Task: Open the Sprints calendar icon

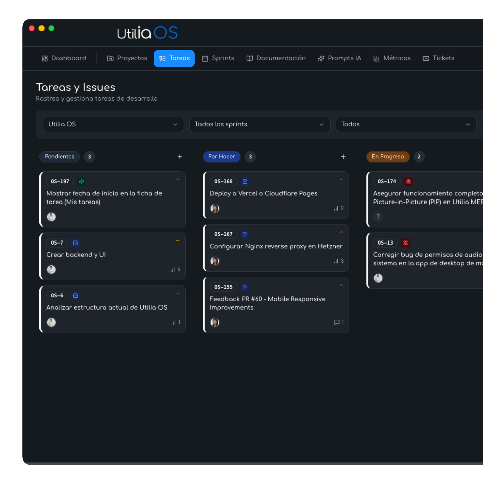Action: [x=205, y=58]
